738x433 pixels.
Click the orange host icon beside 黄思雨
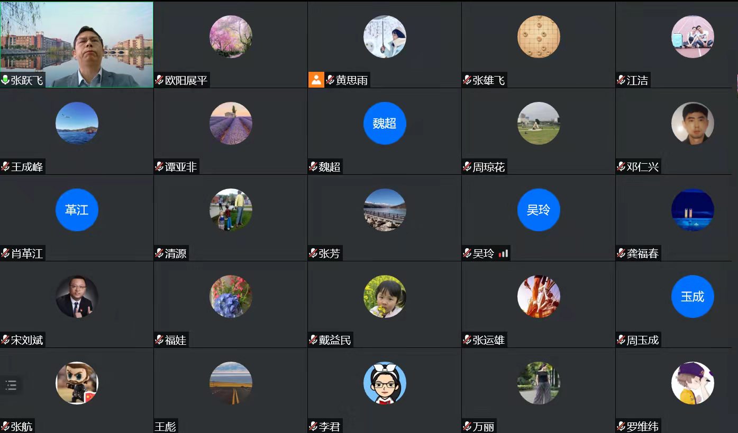point(316,80)
